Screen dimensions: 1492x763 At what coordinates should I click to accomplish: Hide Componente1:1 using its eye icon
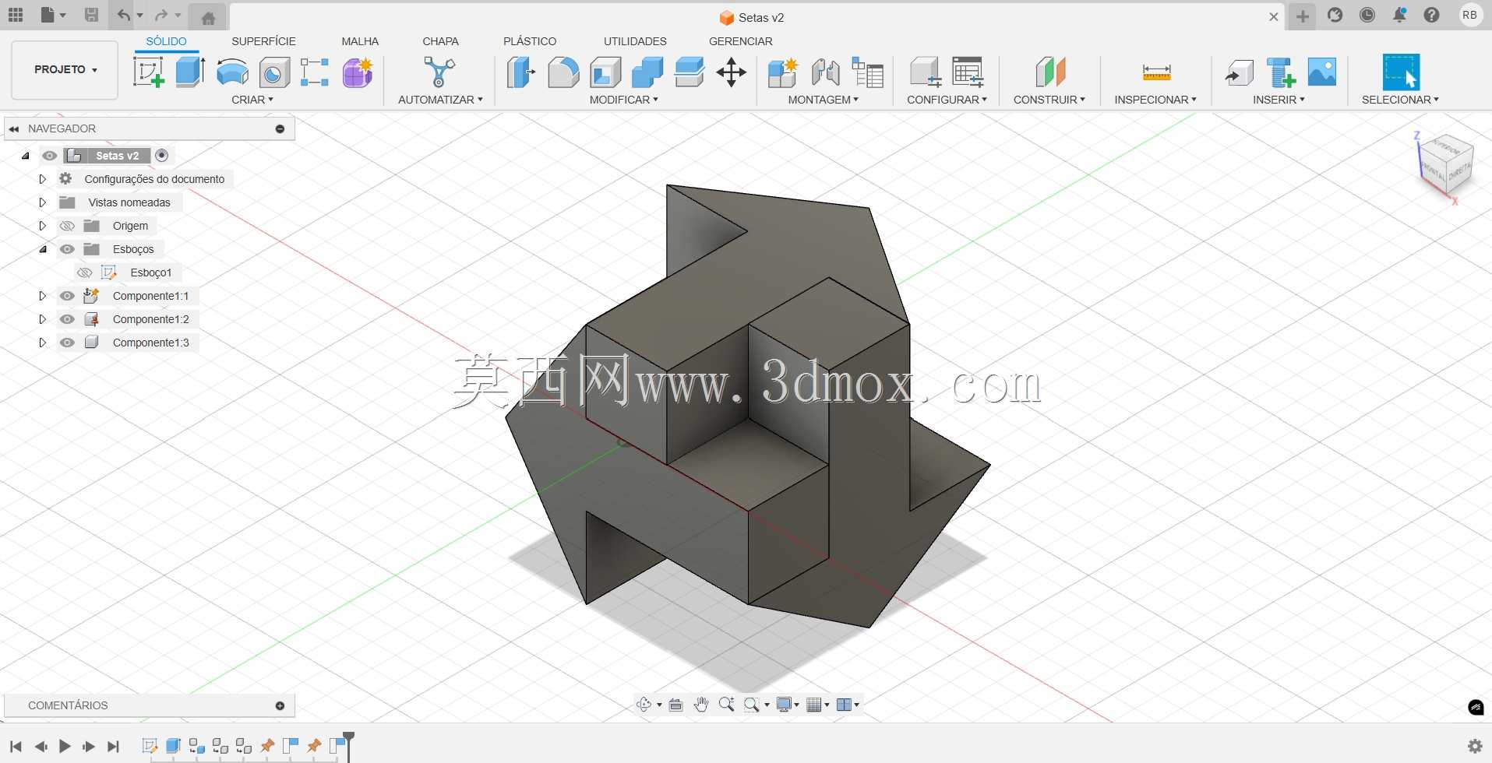pyautogui.click(x=67, y=296)
